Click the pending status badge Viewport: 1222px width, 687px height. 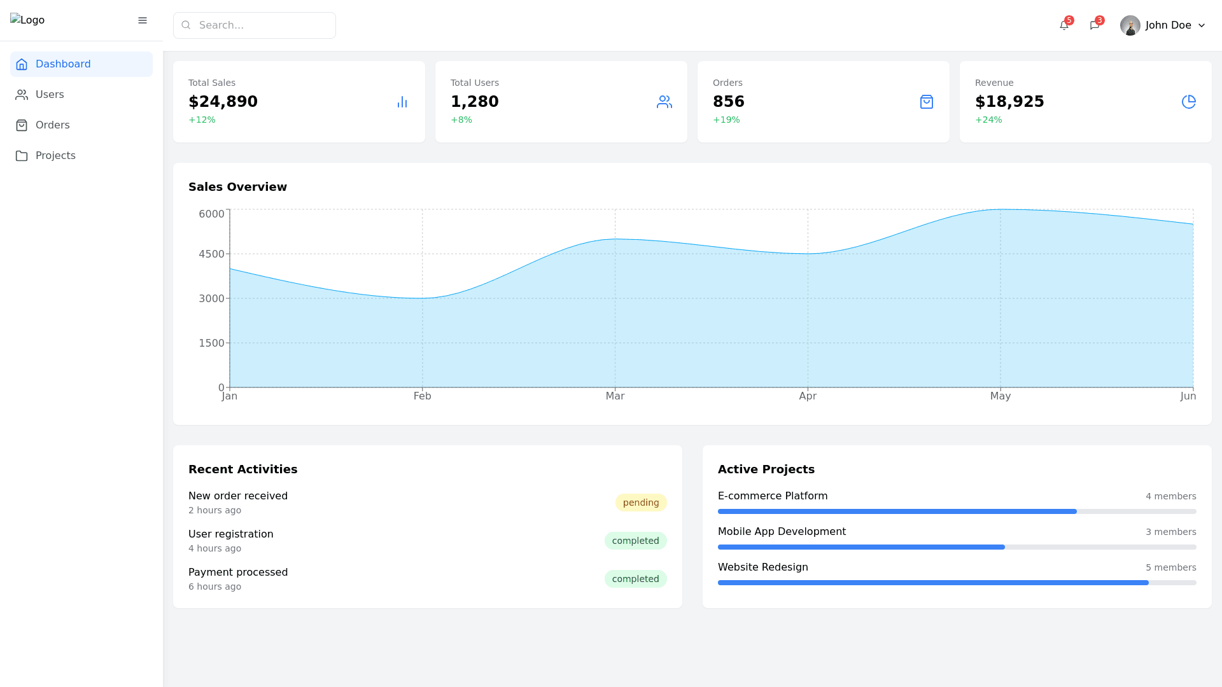640,503
